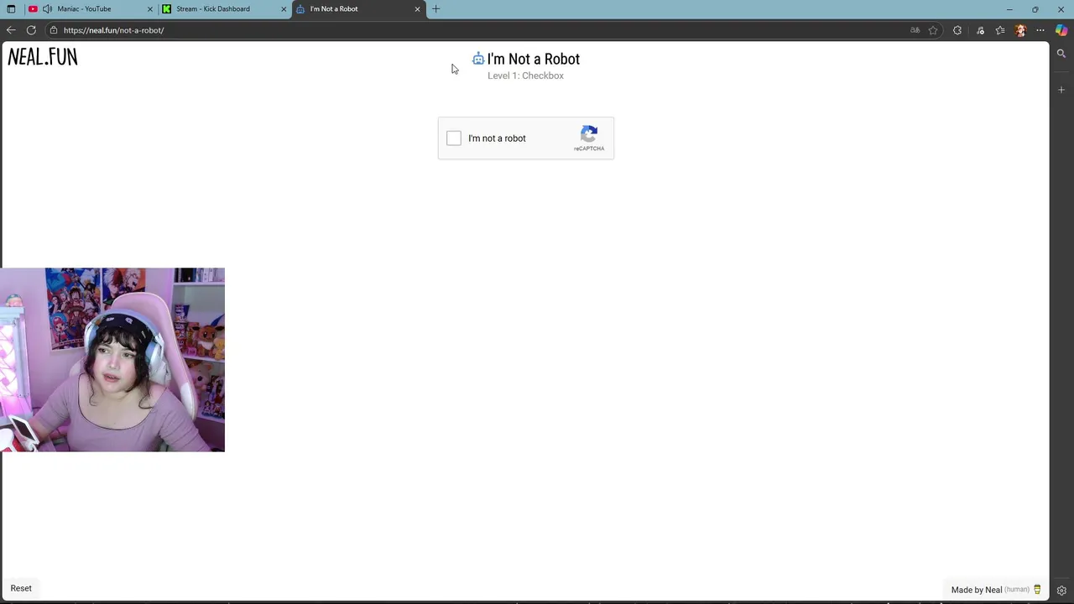Open the tab actions menu icon

point(11,9)
